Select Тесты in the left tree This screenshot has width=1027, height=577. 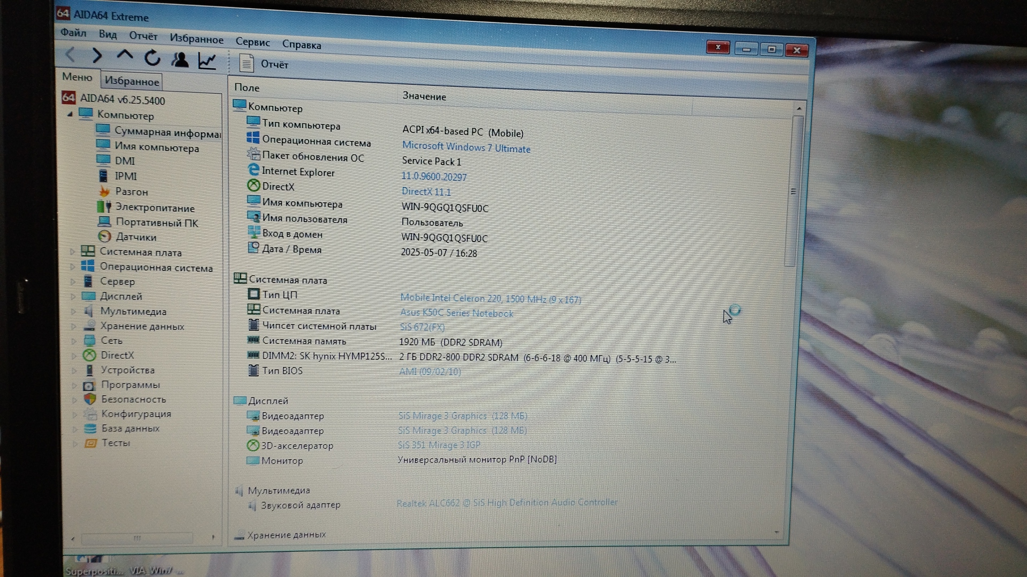coord(116,443)
